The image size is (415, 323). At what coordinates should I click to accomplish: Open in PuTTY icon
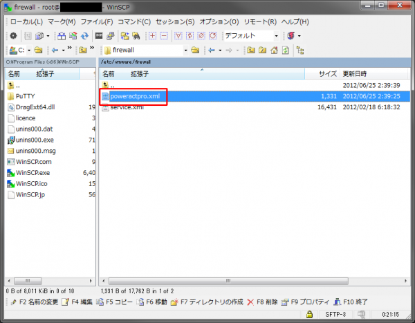click(x=111, y=36)
